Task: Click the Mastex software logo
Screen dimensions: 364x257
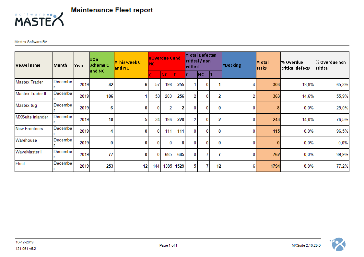Action: [x=39, y=19]
